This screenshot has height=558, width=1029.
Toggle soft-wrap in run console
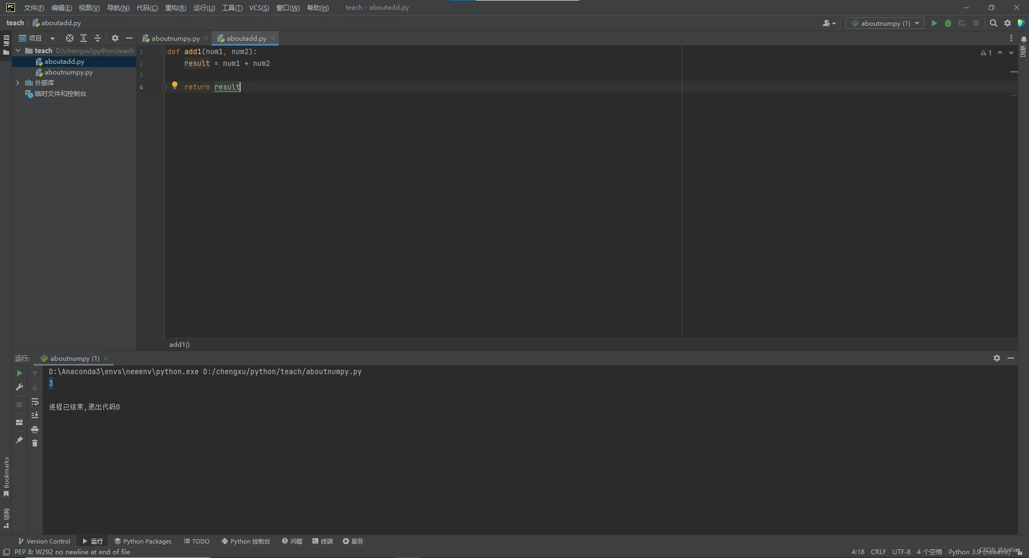(x=35, y=401)
